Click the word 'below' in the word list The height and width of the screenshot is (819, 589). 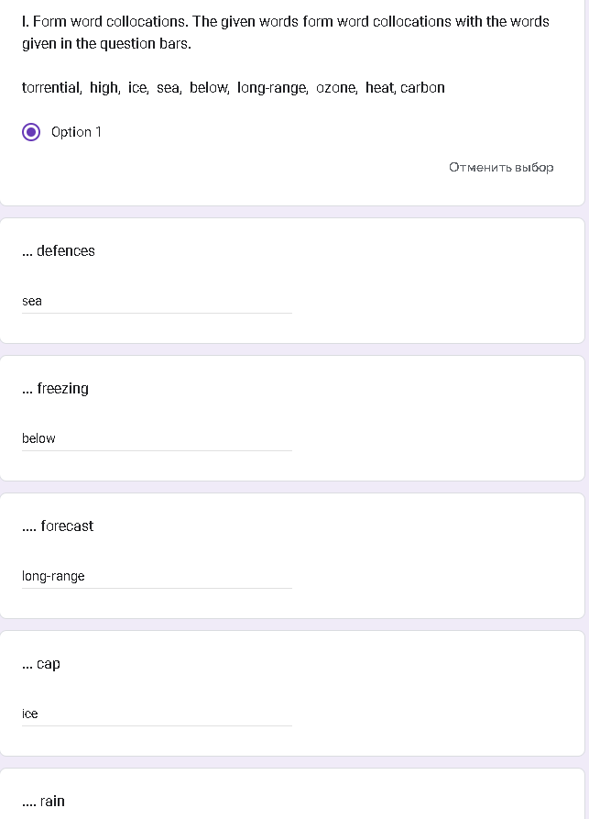coord(208,88)
